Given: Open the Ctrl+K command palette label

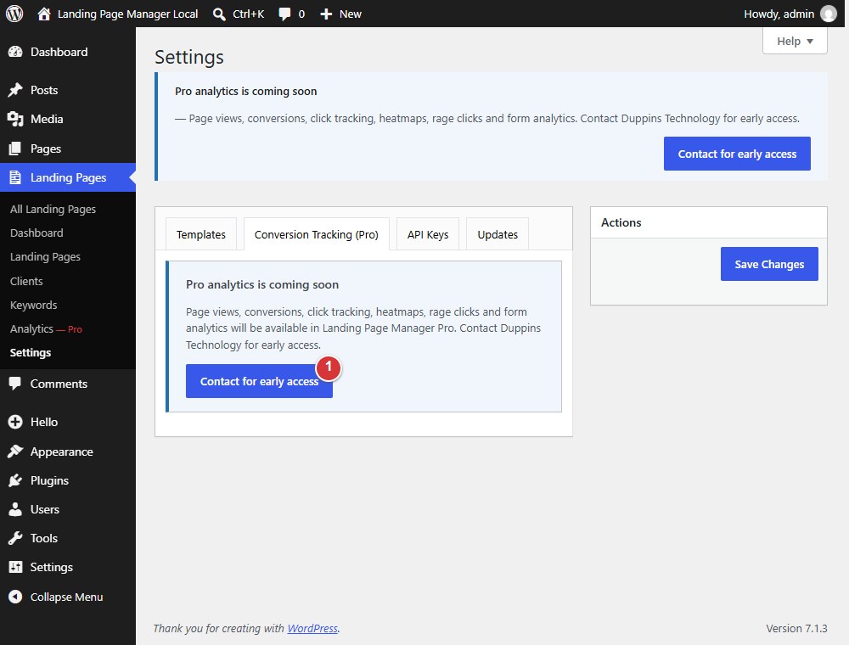Looking at the screenshot, I should click(x=249, y=14).
